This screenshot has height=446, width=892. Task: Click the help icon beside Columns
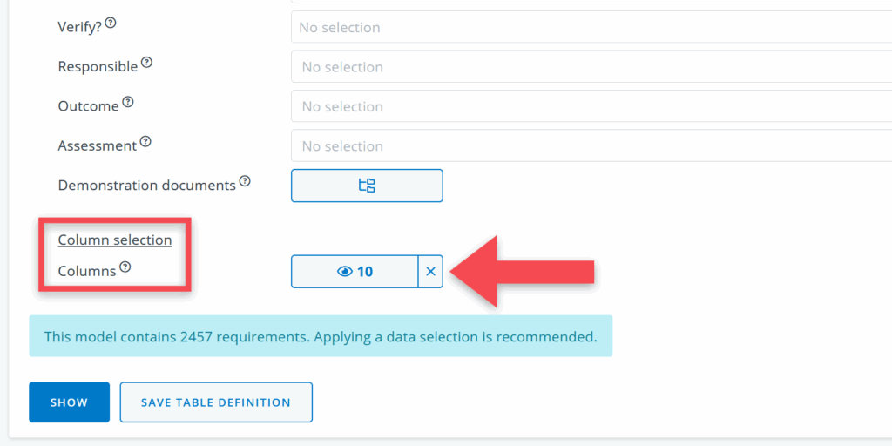125,267
